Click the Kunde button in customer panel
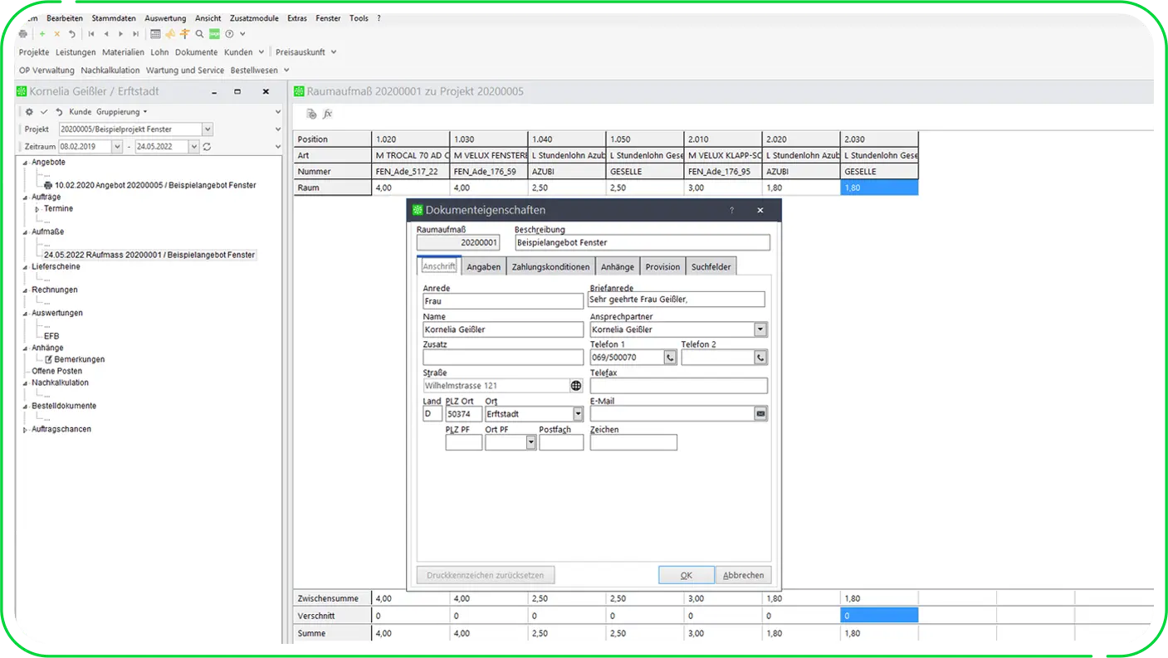Viewport: 1168px width, 658px height. [81, 112]
